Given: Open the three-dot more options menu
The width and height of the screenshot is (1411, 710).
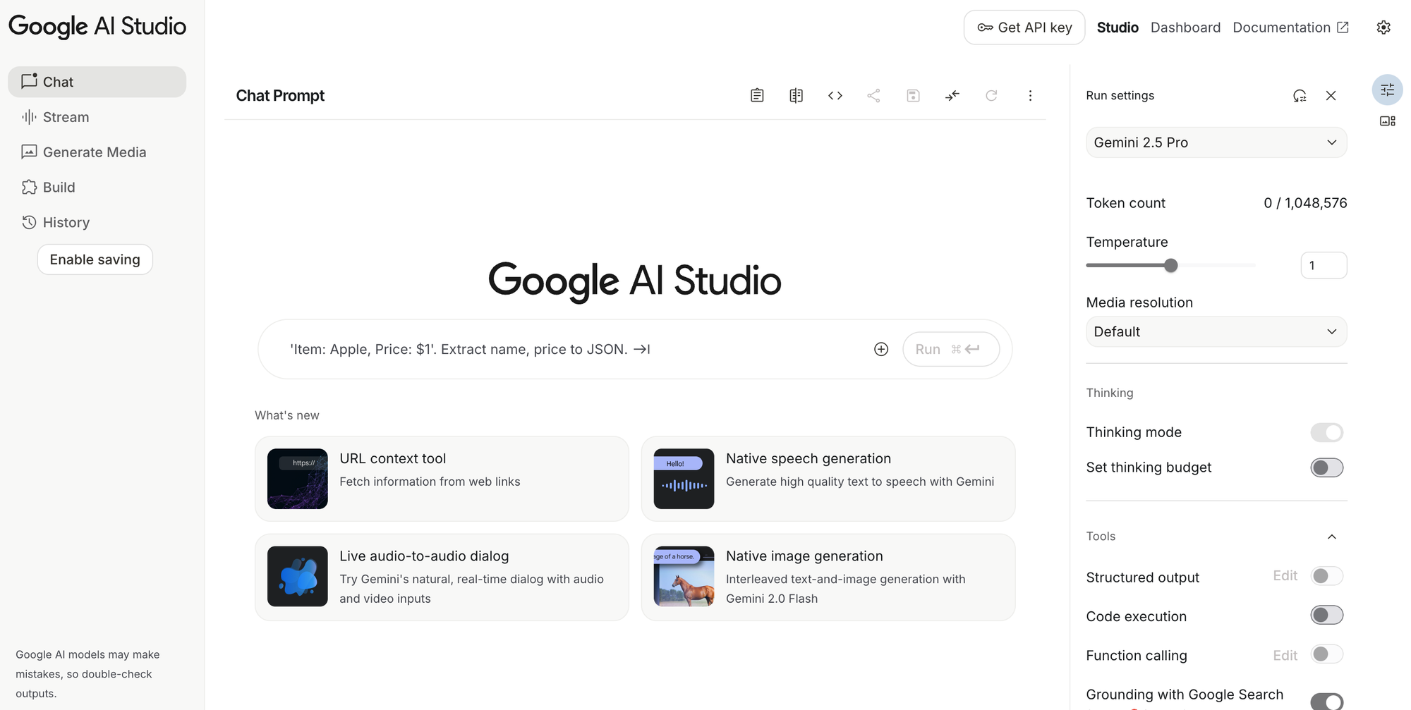Looking at the screenshot, I should (x=1030, y=95).
